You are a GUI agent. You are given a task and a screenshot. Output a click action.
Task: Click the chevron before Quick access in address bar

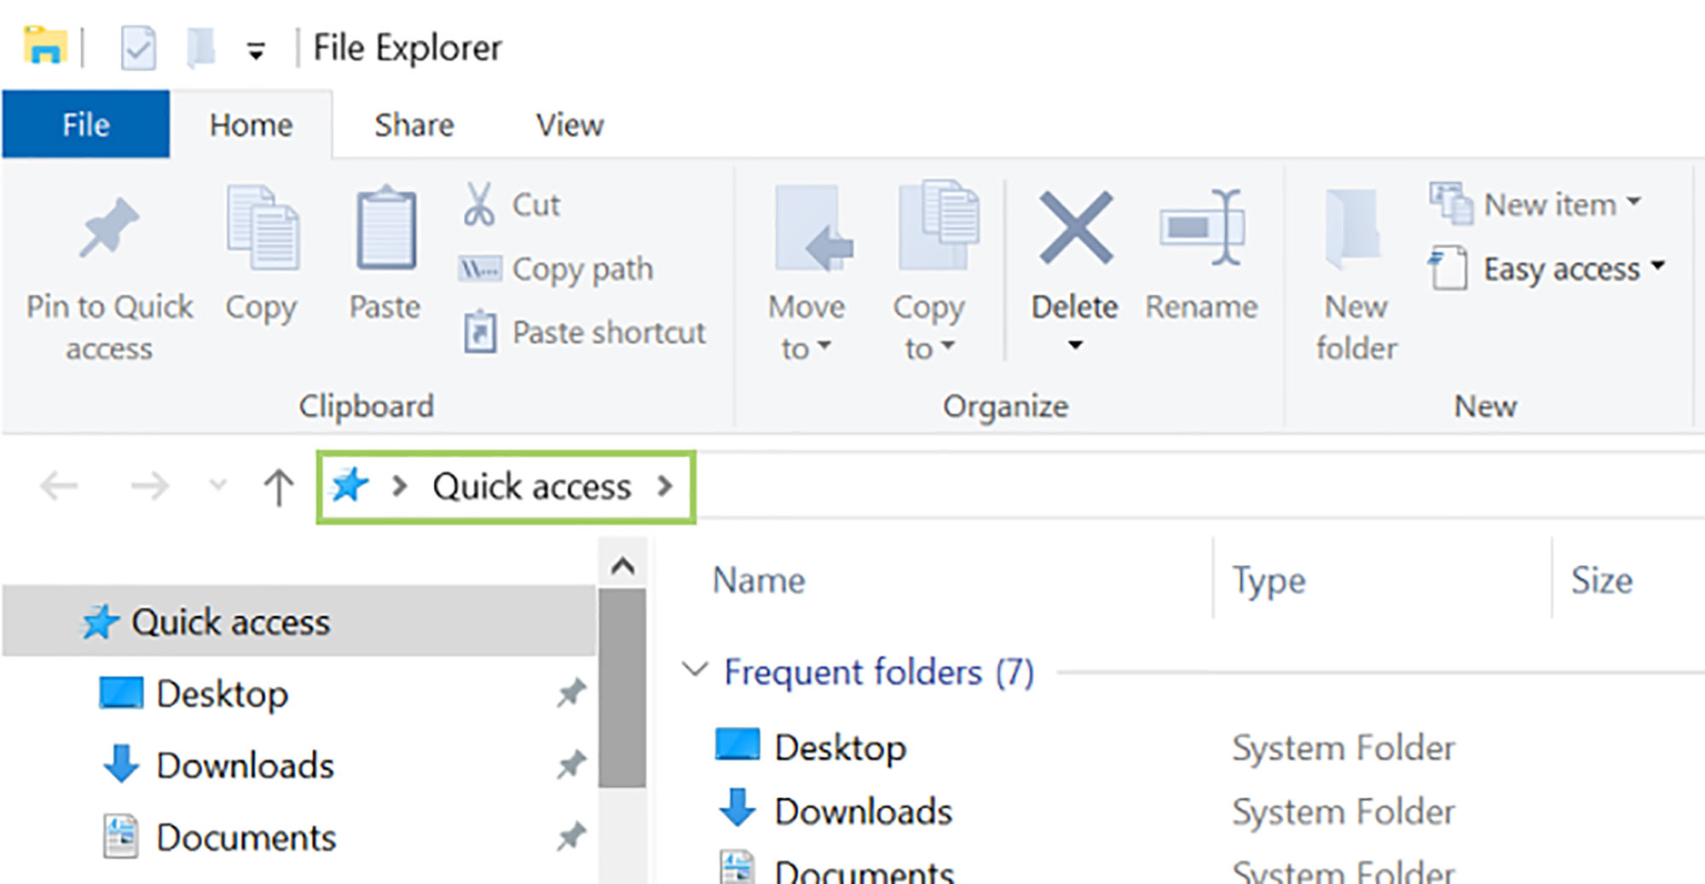(x=399, y=487)
